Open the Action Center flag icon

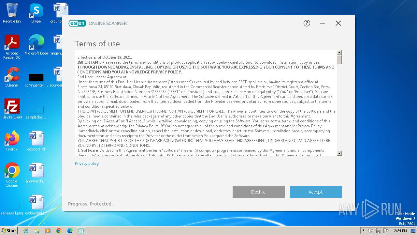click(386, 231)
